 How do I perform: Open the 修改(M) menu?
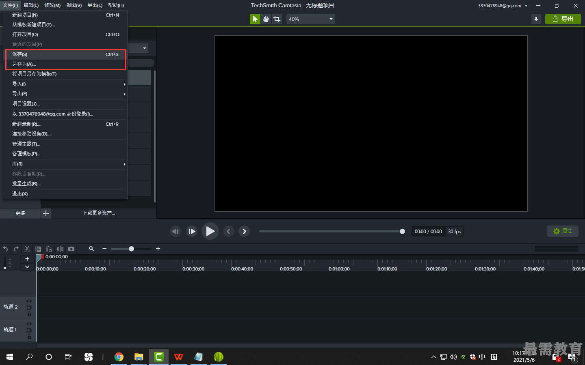(52, 5)
